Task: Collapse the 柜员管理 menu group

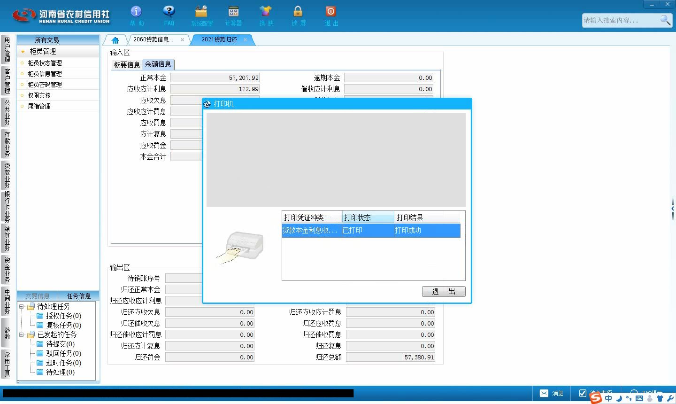Action: point(23,52)
